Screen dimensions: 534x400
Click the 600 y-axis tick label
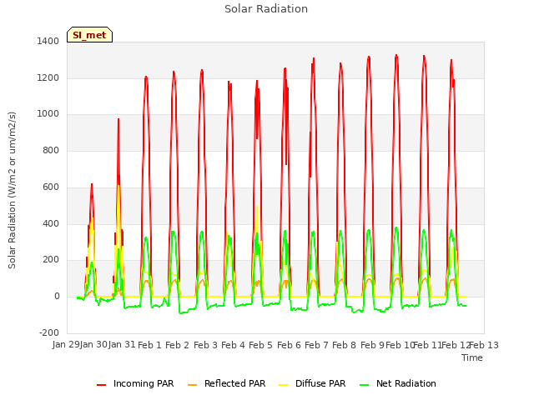click(51, 187)
